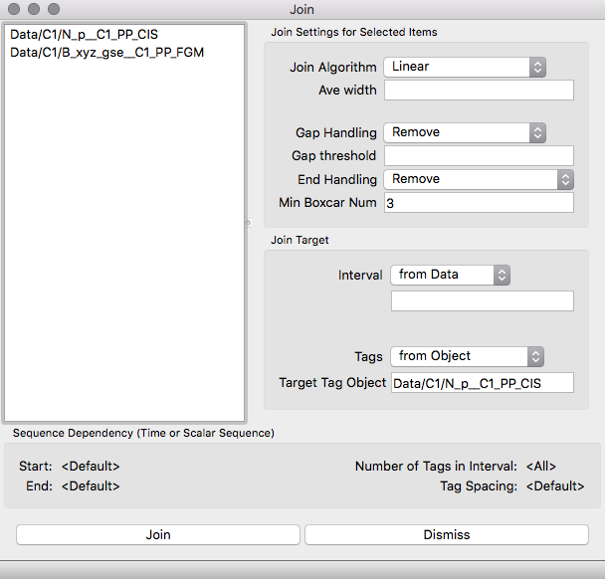Open the Join Algorithm dropdown
The height and width of the screenshot is (579, 605).
(465, 68)
